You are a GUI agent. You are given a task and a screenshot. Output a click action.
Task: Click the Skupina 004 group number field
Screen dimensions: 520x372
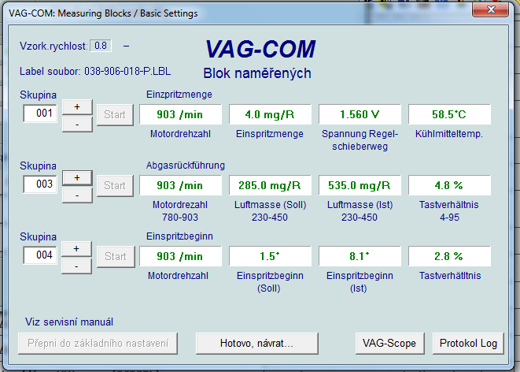(40, 255)
